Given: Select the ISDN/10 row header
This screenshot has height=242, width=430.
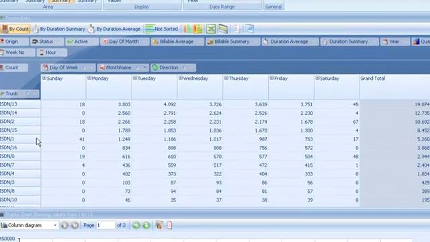Looking at the screenshot, I should [20, 200].
